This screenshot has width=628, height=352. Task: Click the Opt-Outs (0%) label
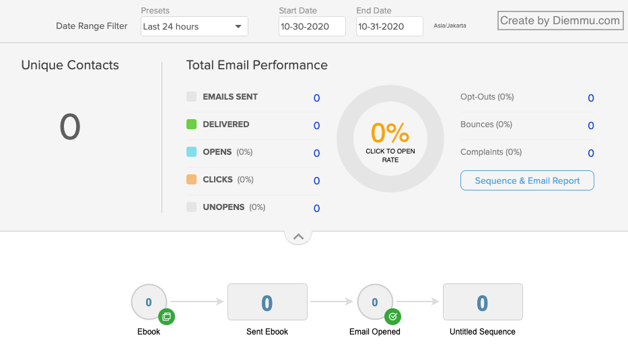pyautogui.click(x=487, y=97)
